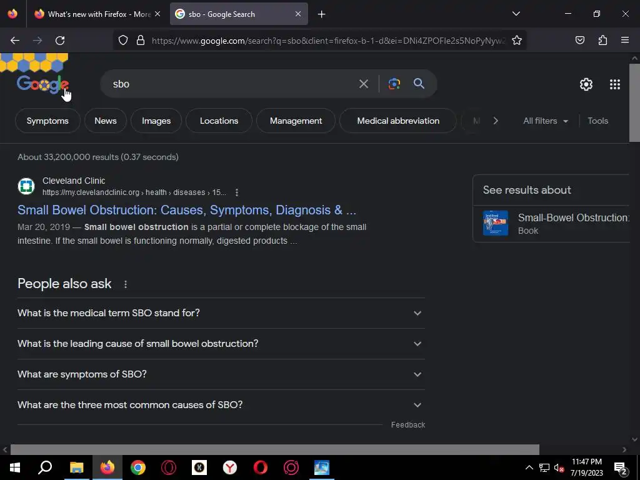This screenshot has width=640, height=480.
Task: Open notification center in system tray
Action: coord(621,468)
